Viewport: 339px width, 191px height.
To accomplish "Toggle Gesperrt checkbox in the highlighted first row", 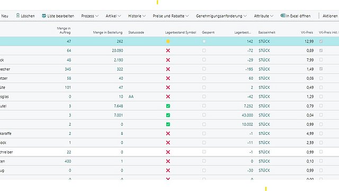I will pyautogui.click(x=204, y=41).
